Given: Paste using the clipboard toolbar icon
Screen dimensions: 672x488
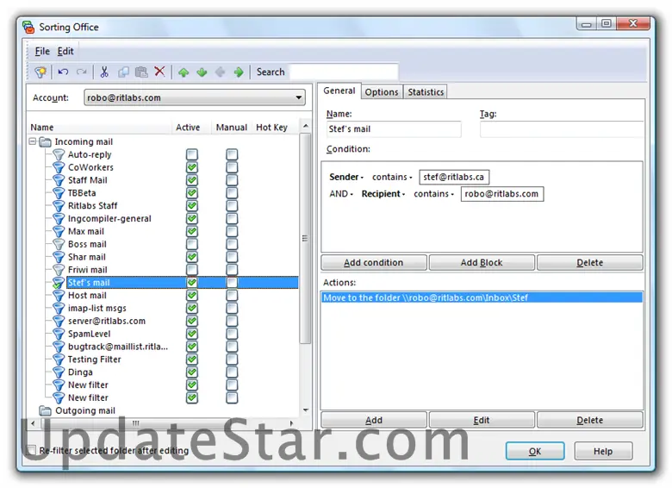Looking at the screenshot, I should pos(141,72).
